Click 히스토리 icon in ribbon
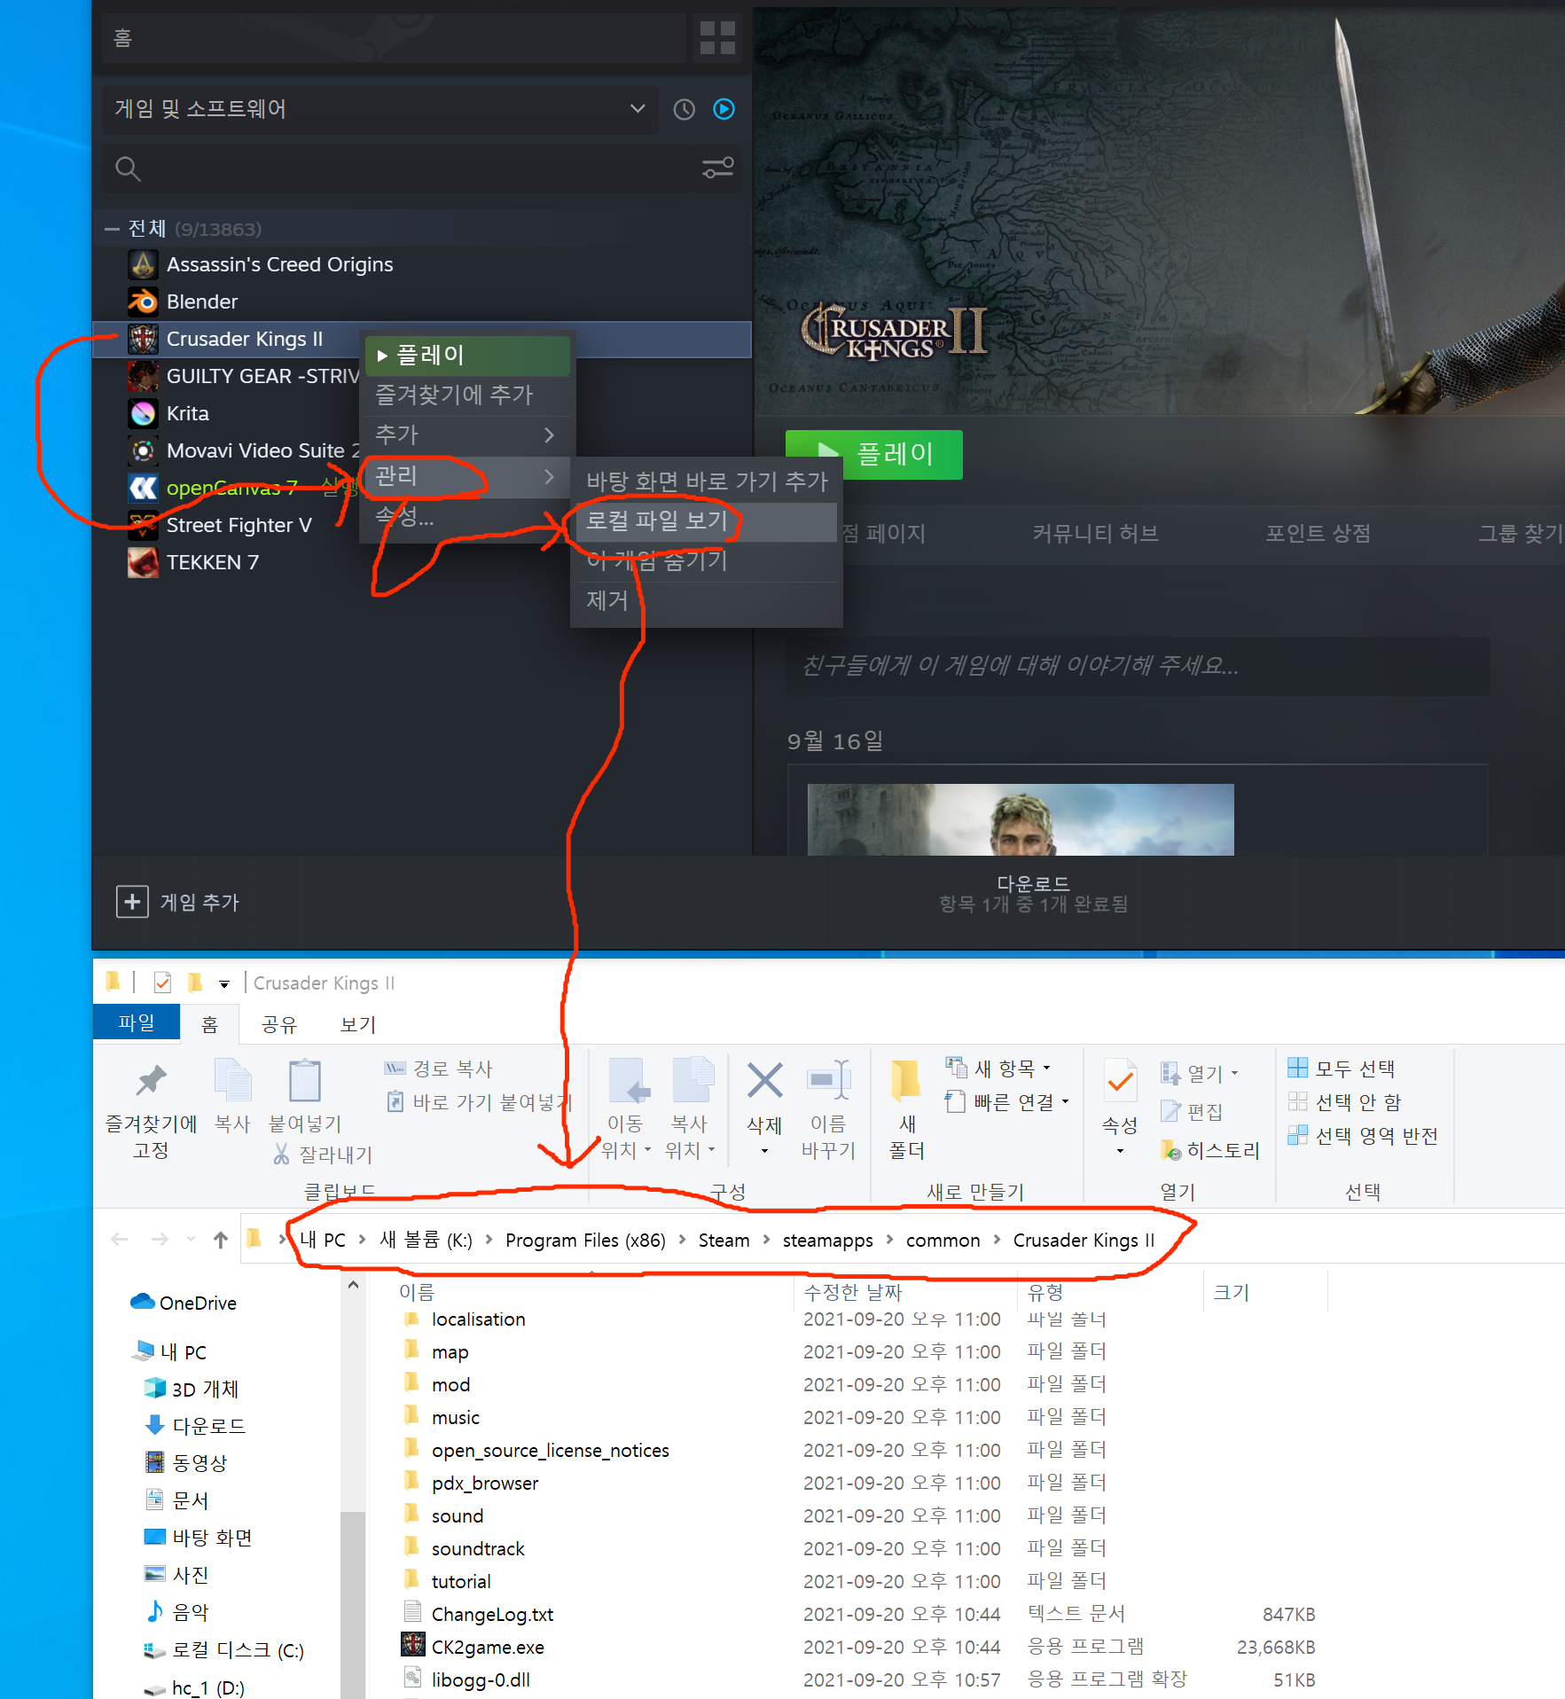 [1170, 1150]
